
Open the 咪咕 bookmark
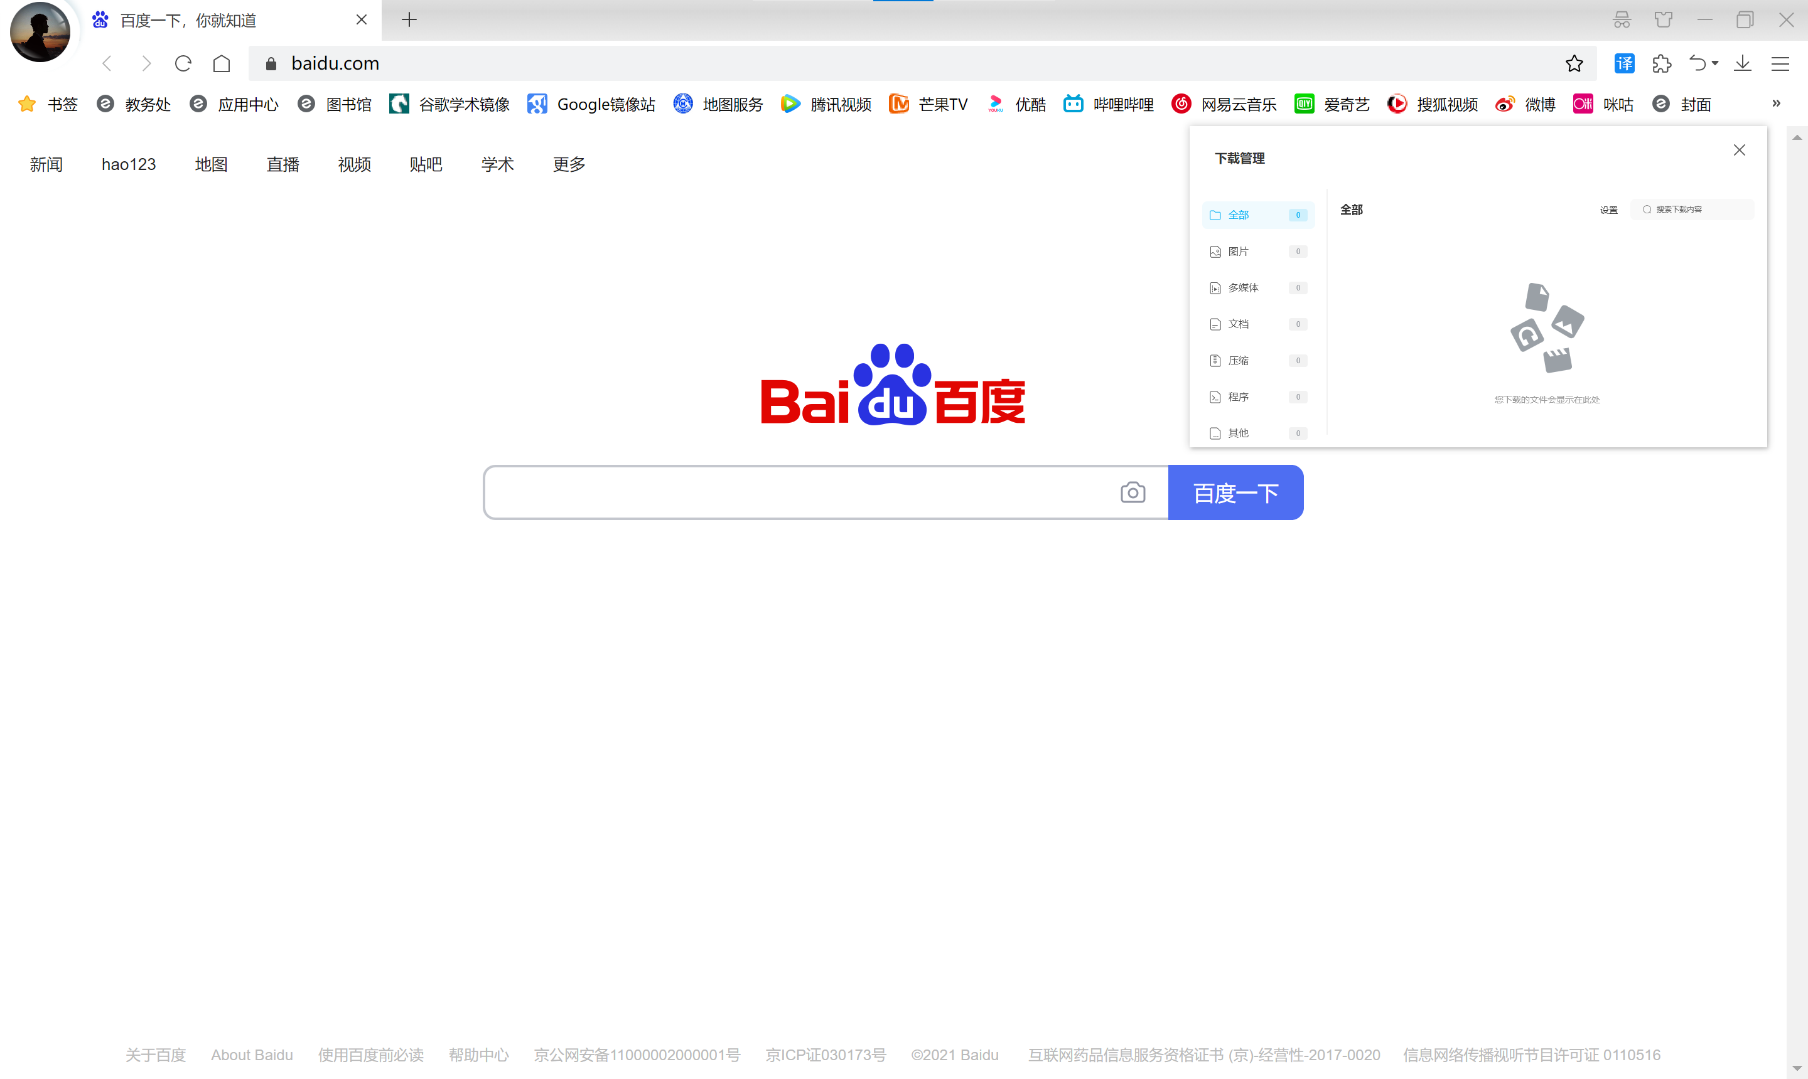point(1603,104)
